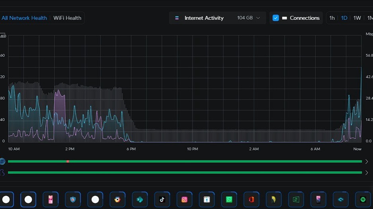Click the Internet Activity legend lines icon
Screen dimensions: 373x209
point(177,18)
